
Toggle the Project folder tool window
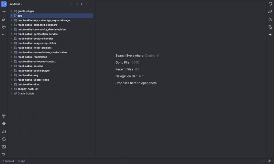click(4, 4)
